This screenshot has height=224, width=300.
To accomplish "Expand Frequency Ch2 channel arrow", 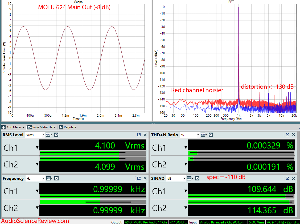I will 37,208.
